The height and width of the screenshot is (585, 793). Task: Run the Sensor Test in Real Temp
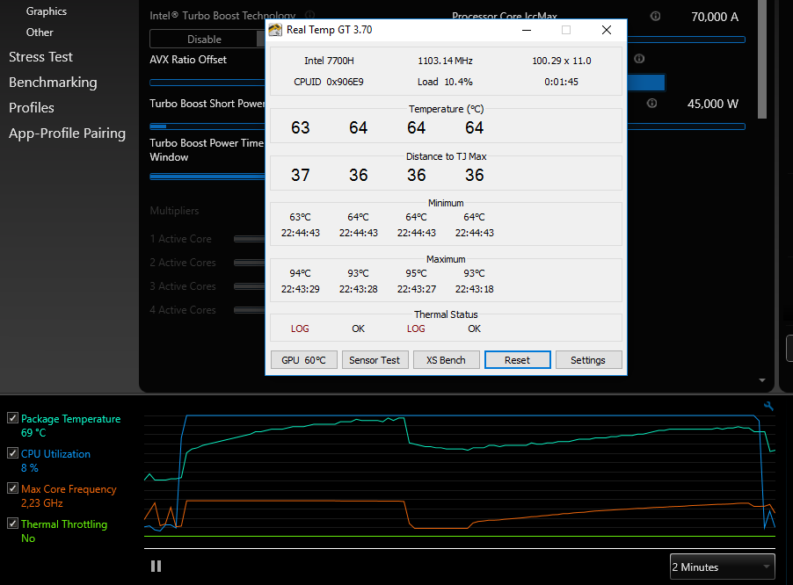coord(375,359)
